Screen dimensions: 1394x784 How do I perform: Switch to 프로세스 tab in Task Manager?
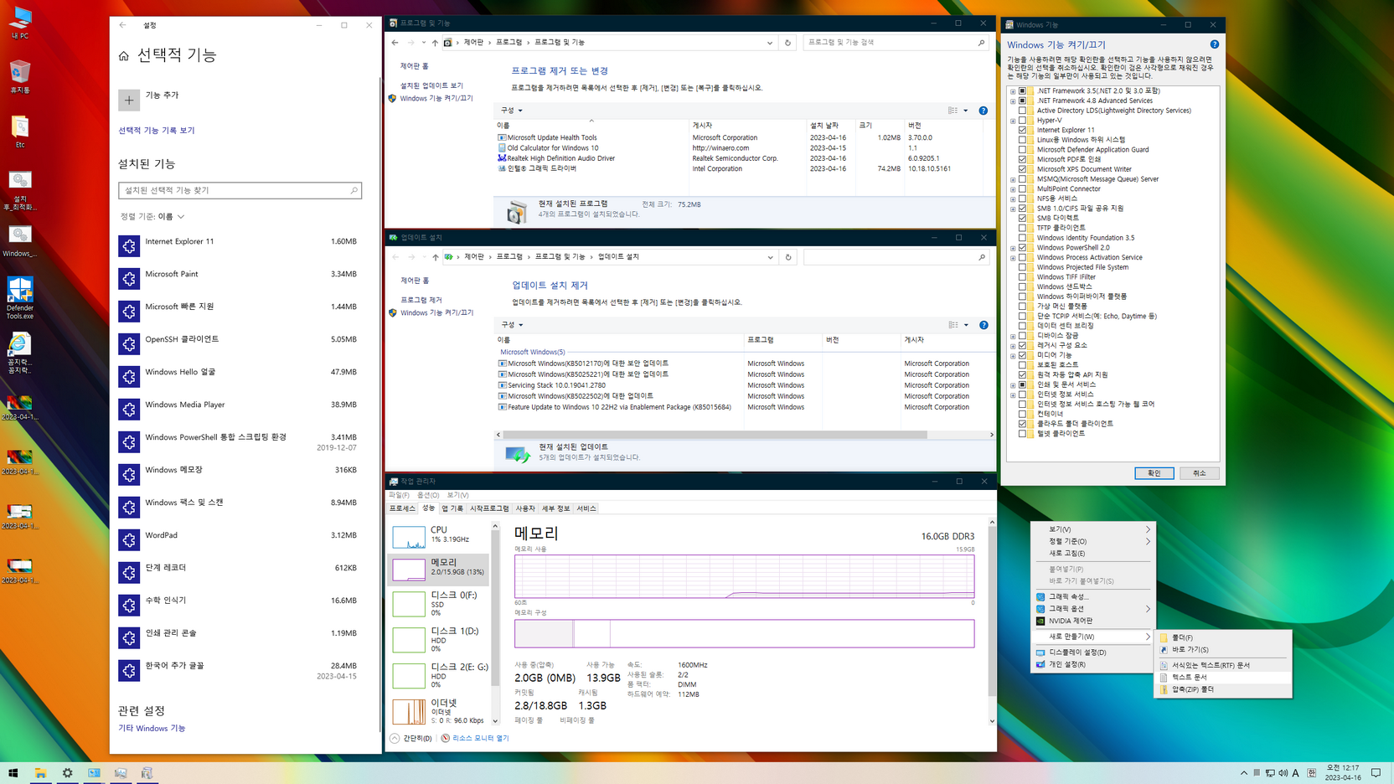(x=402, y=508)
